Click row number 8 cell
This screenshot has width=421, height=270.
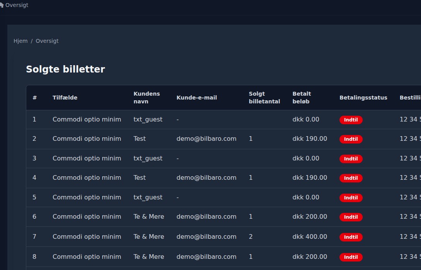point(34,256)
